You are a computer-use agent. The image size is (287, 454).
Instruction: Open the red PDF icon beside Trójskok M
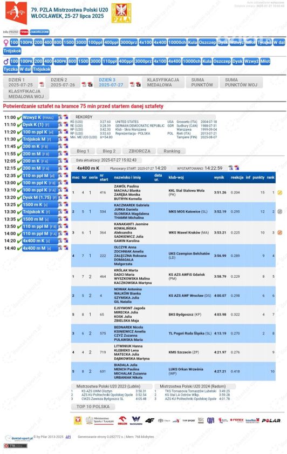[66, 139]
